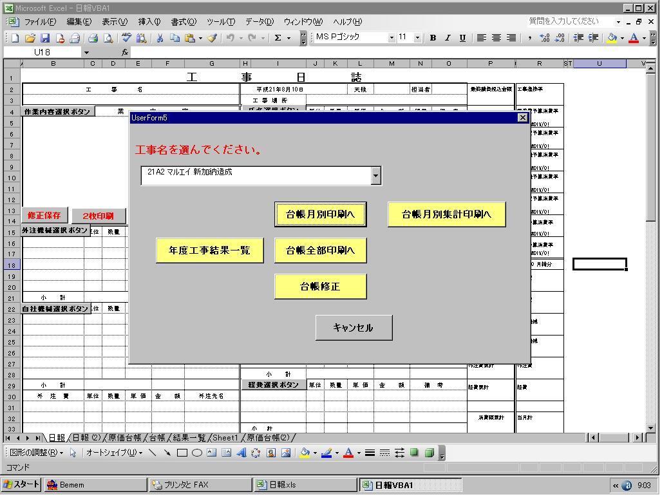Viewport: 662px width, 501px height.
Task: Toggle Italic formatting
Action: 448,38
